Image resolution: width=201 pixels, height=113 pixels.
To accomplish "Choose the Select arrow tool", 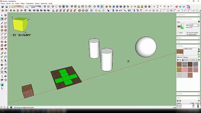I will 2,15.
